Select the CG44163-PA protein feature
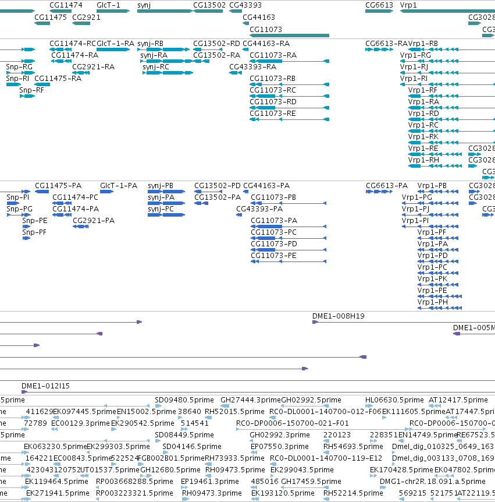 pyautogui.click(x=246, y=192)
